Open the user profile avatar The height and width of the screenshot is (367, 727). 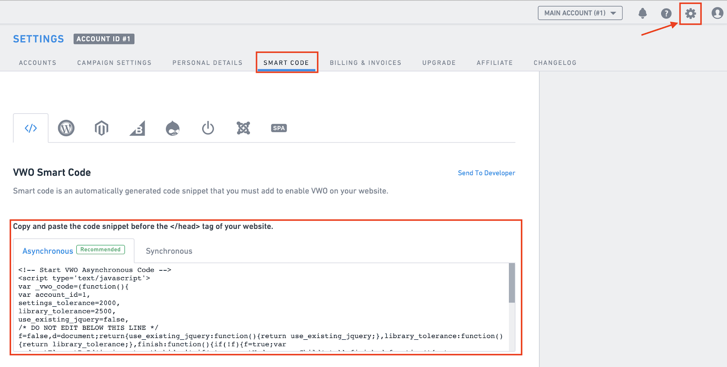coord(717,13)
